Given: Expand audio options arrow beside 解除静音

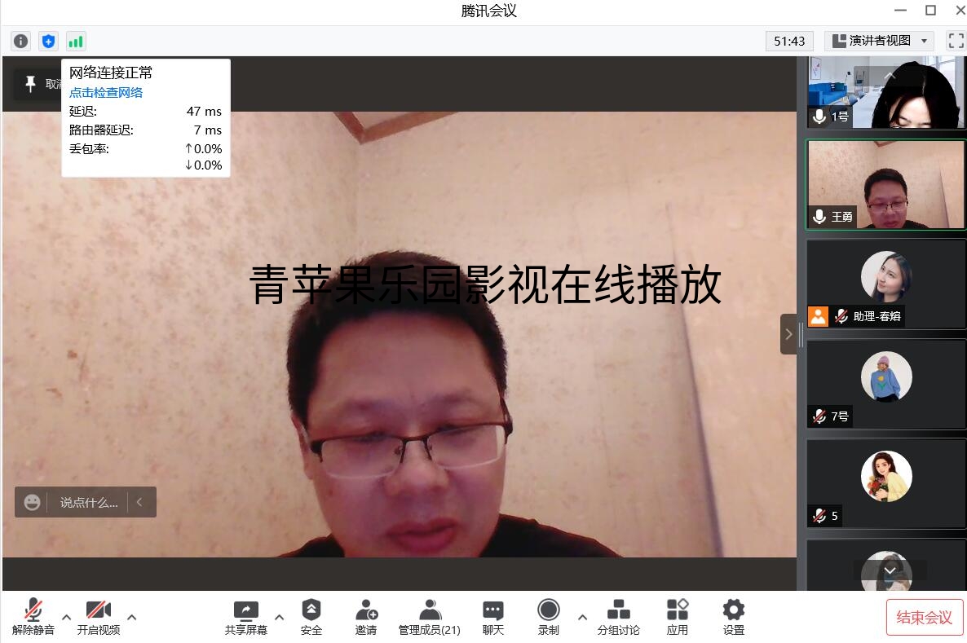Looking at the screenshot, I should click(67, 616).
